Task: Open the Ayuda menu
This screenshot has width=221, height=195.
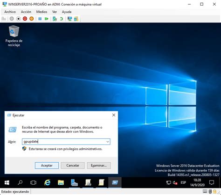Action: pos(67,12)
